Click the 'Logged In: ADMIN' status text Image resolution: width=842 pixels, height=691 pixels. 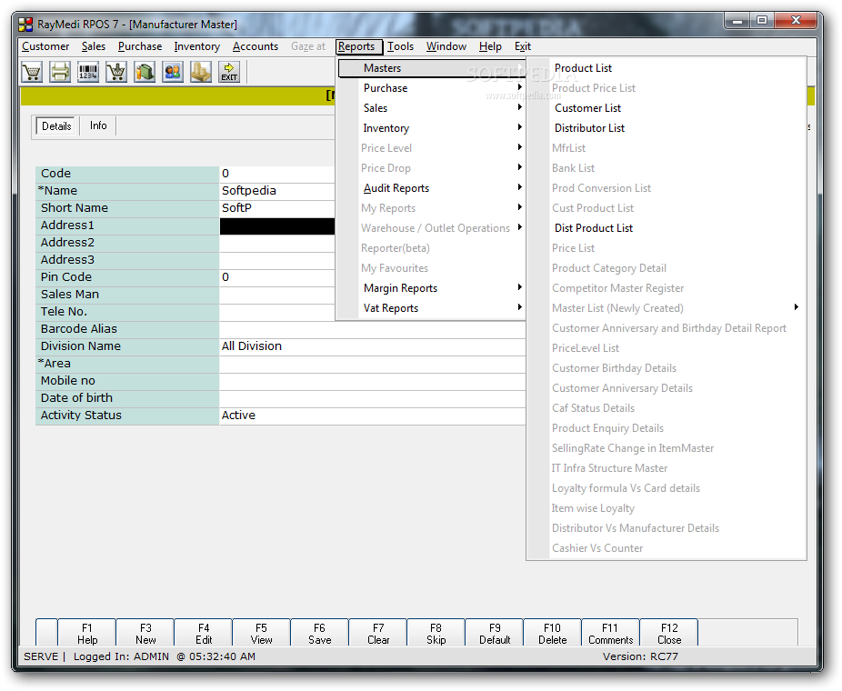[121, 656]
